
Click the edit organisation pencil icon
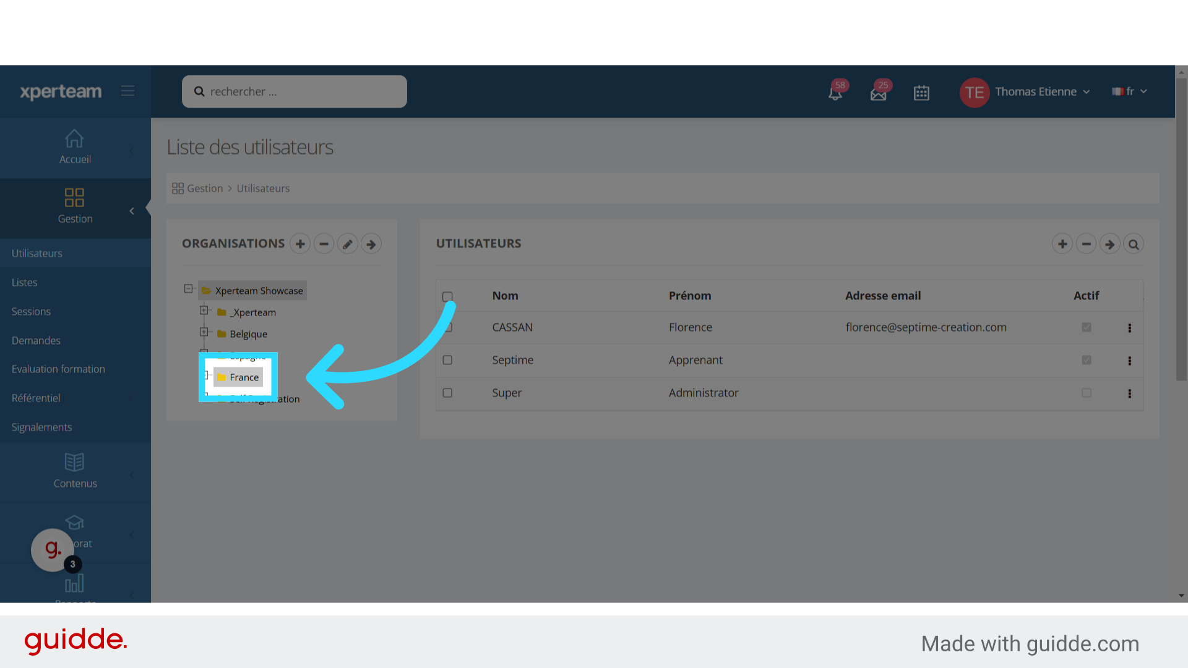point(348,244)
